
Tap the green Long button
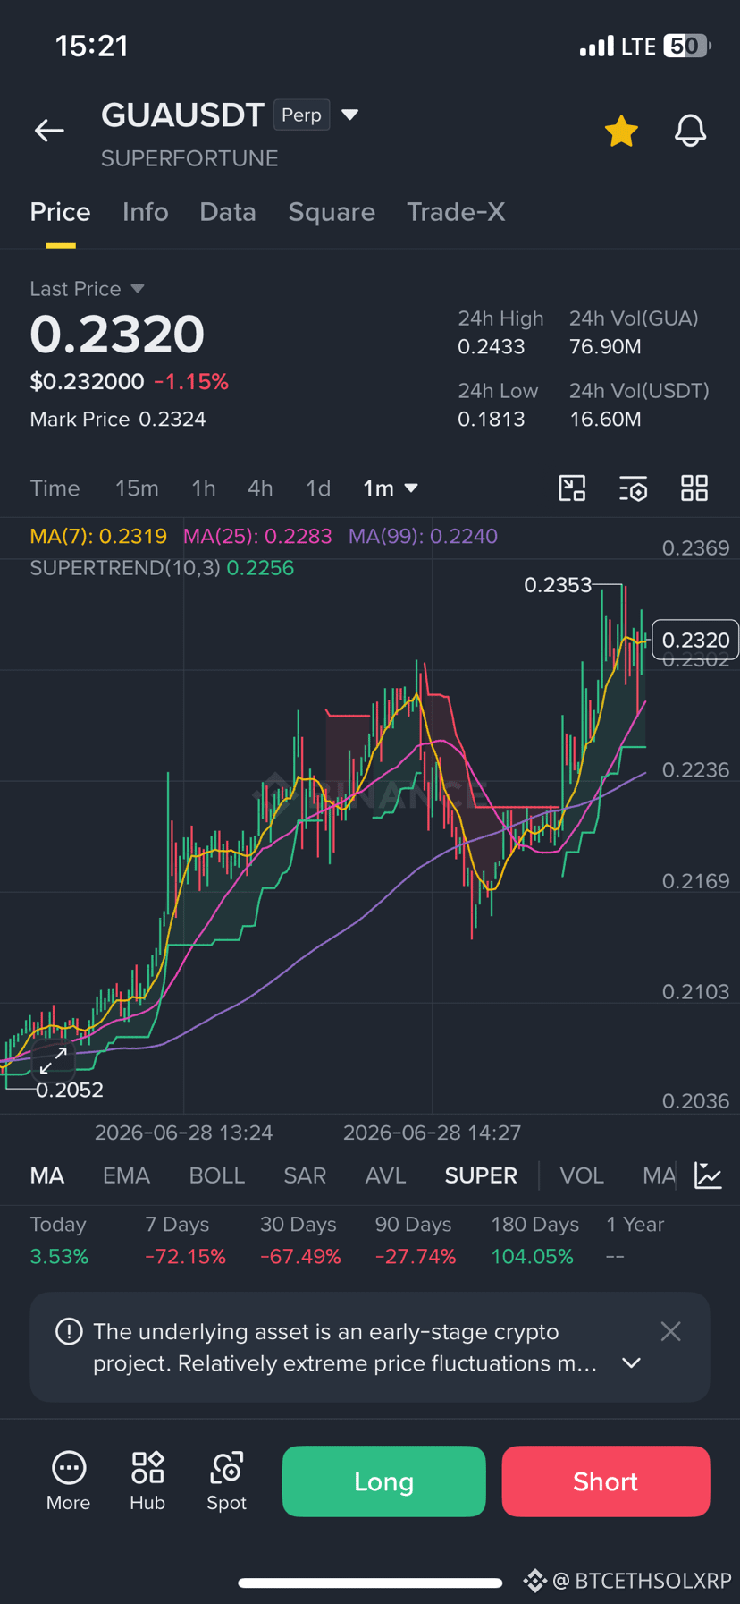[384, 1481]
